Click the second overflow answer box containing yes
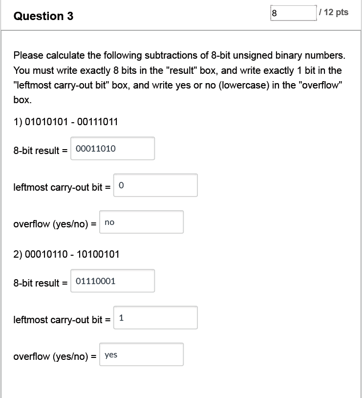363x398 pixels. pyautogui.click(x=141, y=354)
